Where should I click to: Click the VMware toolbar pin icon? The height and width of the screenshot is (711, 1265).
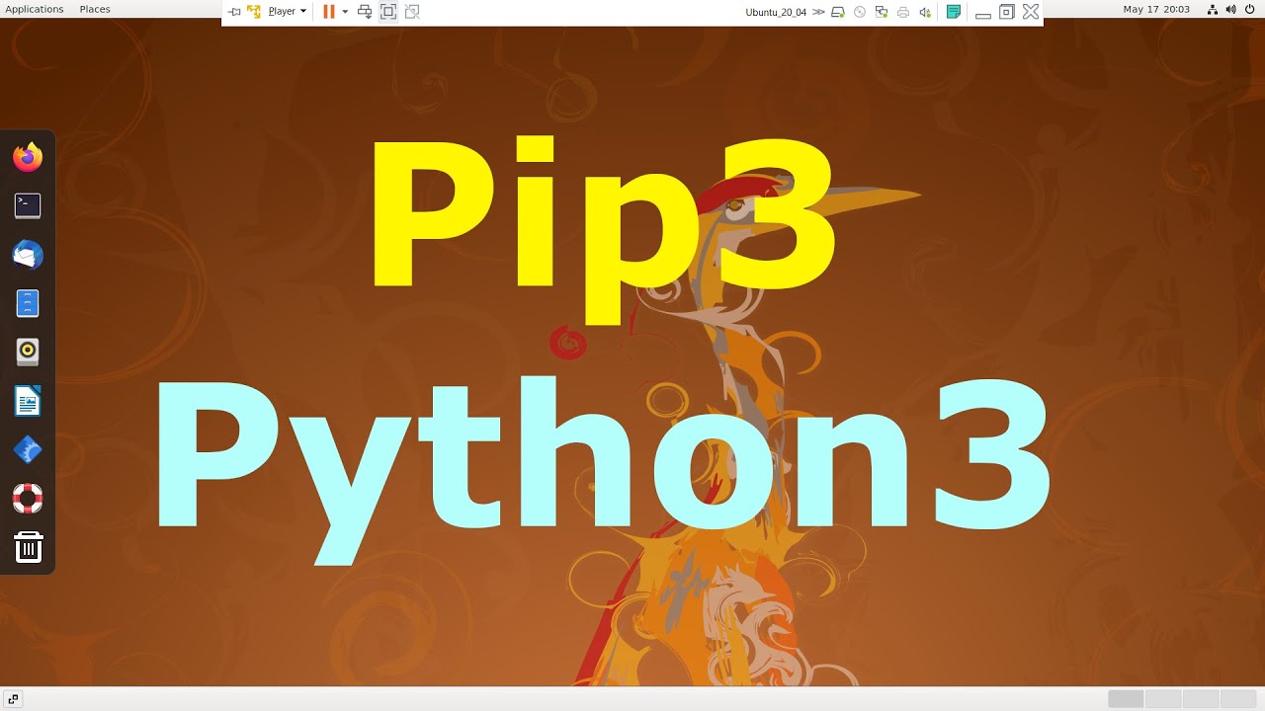(x=234, y=12)
